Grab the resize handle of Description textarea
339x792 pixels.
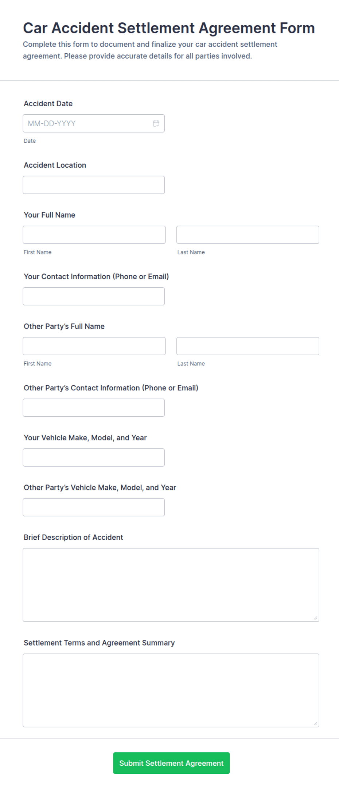click(316, 618)
